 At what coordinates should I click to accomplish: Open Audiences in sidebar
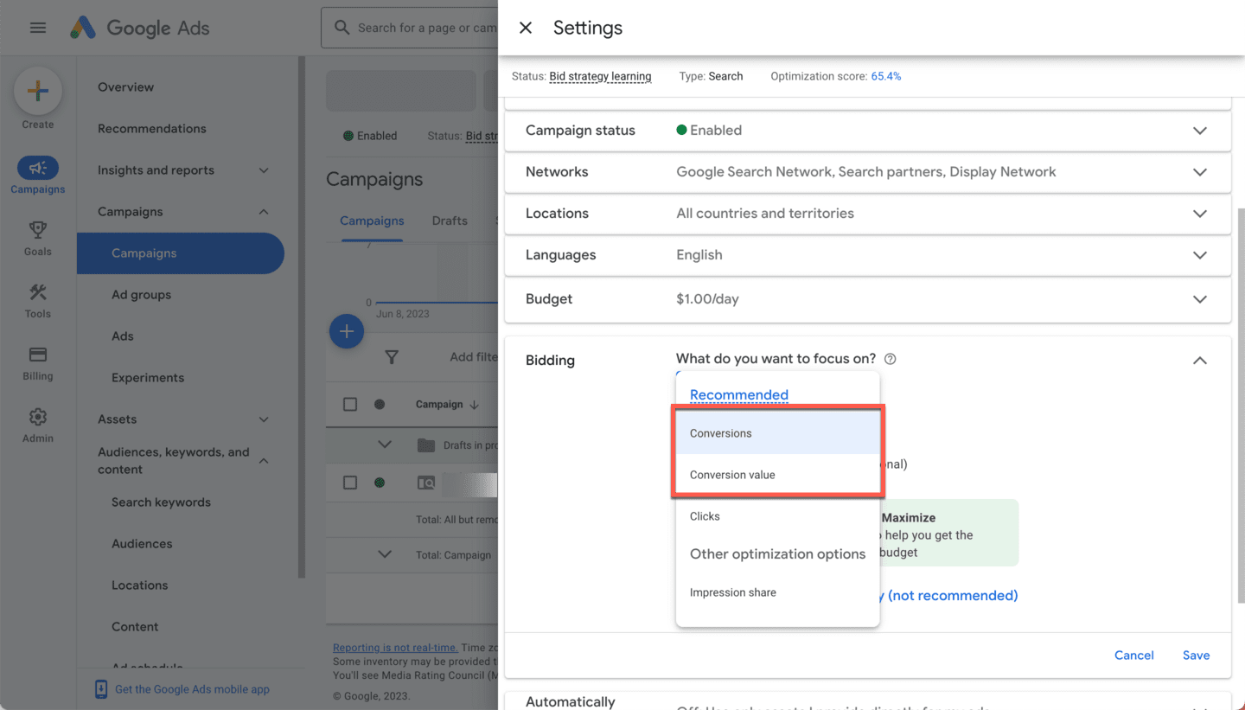(x=142, y=544)
